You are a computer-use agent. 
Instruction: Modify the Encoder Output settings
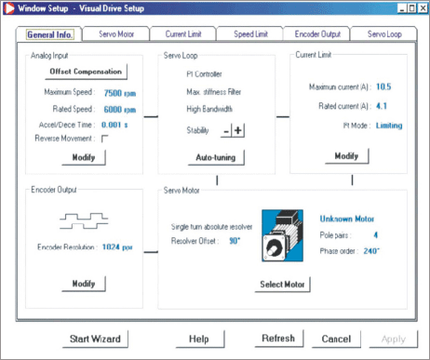84,284
